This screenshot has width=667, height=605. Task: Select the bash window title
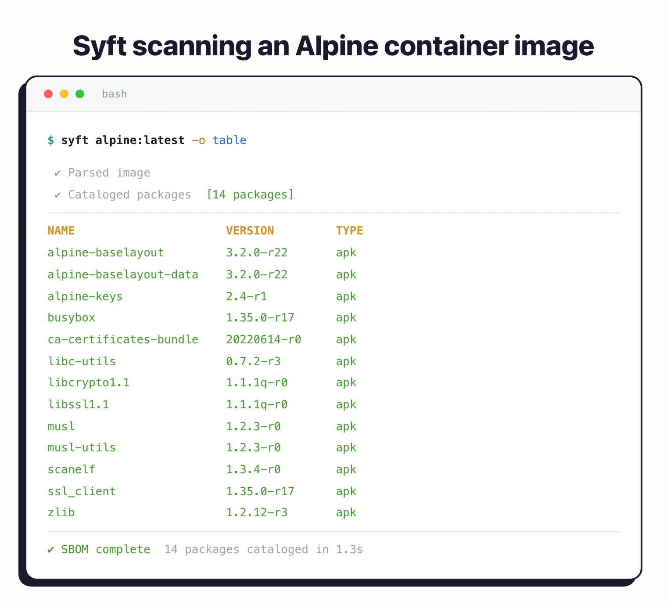[x=114, y=94]
